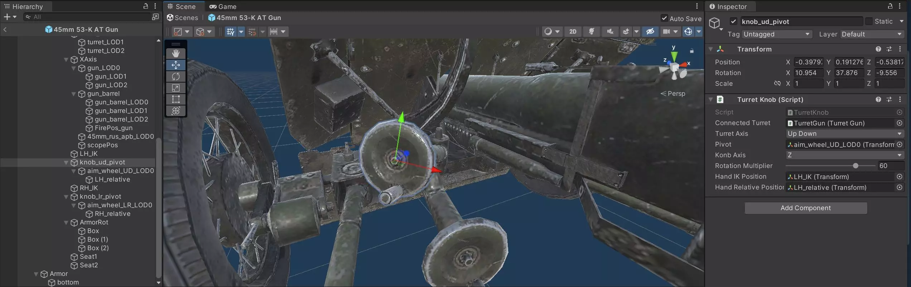Toggle scene audio mute
Image resolution: width=911 pixels, height=287 pixels.
[610, 32]
